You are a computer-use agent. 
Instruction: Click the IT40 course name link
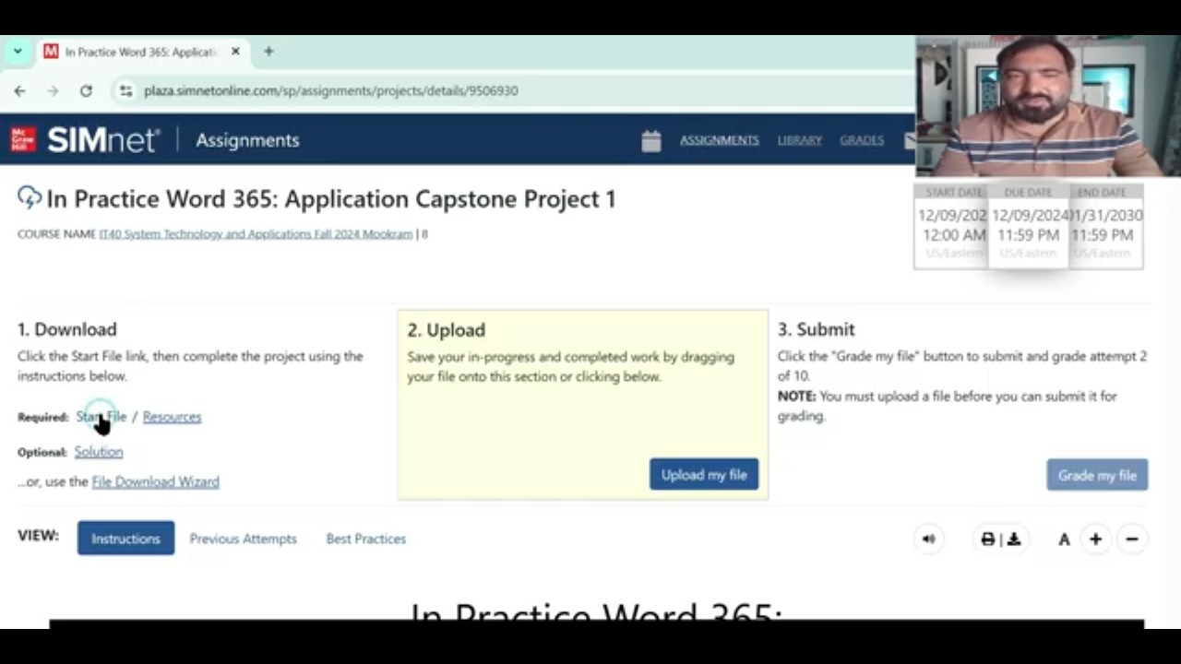click(256, 234)
